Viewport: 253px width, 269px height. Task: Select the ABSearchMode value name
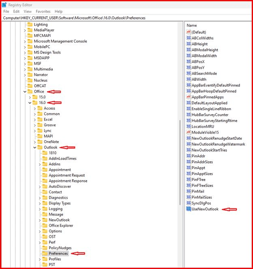(204, 74)
